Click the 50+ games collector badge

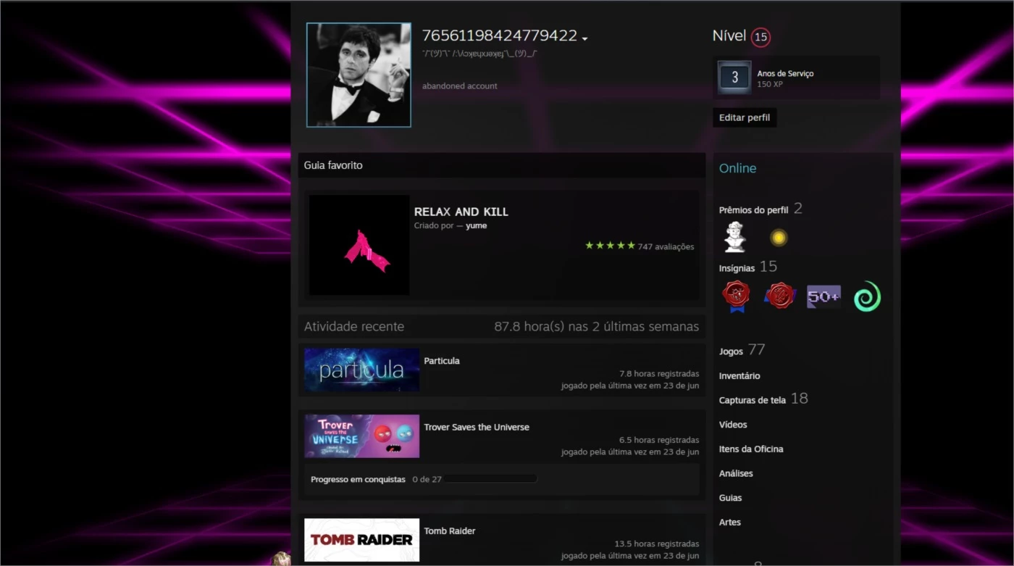pos(824,297)
